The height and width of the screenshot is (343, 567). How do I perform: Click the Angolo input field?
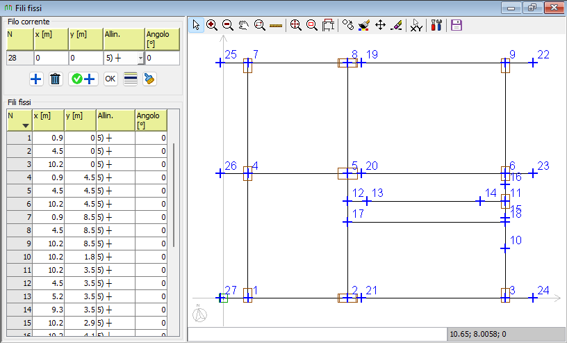[x=163, y=58]
